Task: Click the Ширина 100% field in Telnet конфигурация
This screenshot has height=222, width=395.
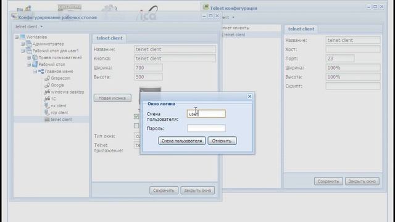Action: pos(353,68)
